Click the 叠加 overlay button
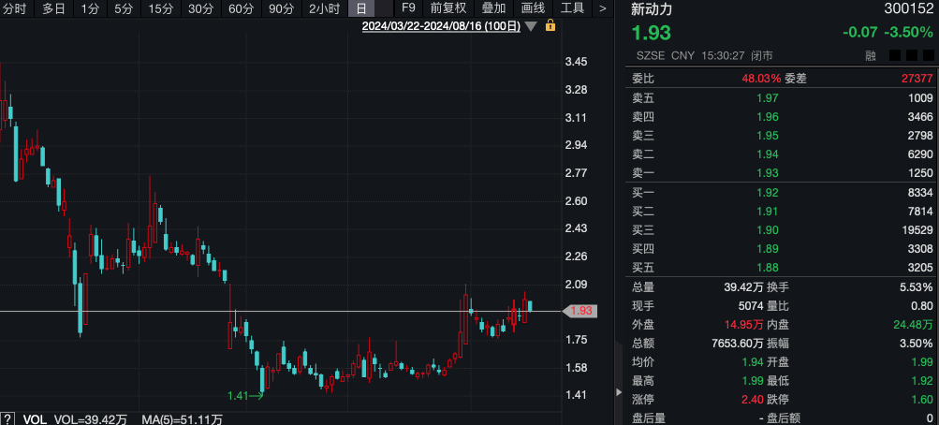 click(492, 8)
